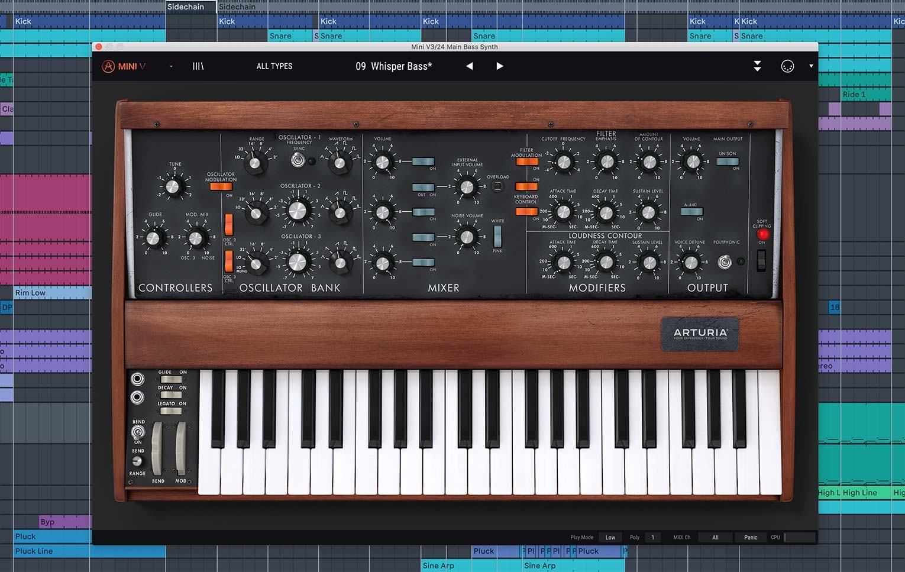Select the Byp clip in the DAW
Screen dimensions: 905x572
(65, 522)
